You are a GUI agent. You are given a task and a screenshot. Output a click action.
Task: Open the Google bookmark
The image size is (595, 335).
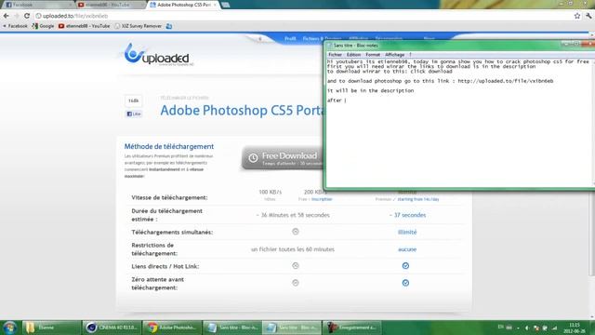(43, 26)
